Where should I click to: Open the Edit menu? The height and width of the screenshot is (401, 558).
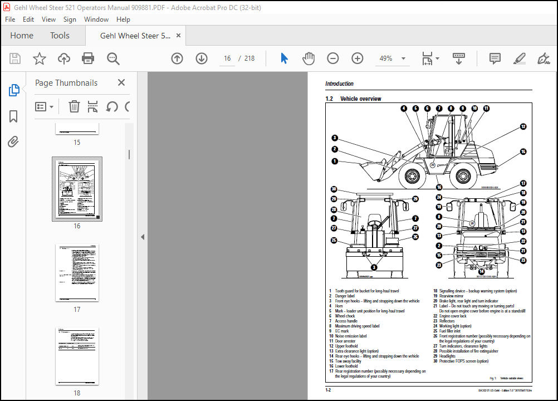pos(28,19)
